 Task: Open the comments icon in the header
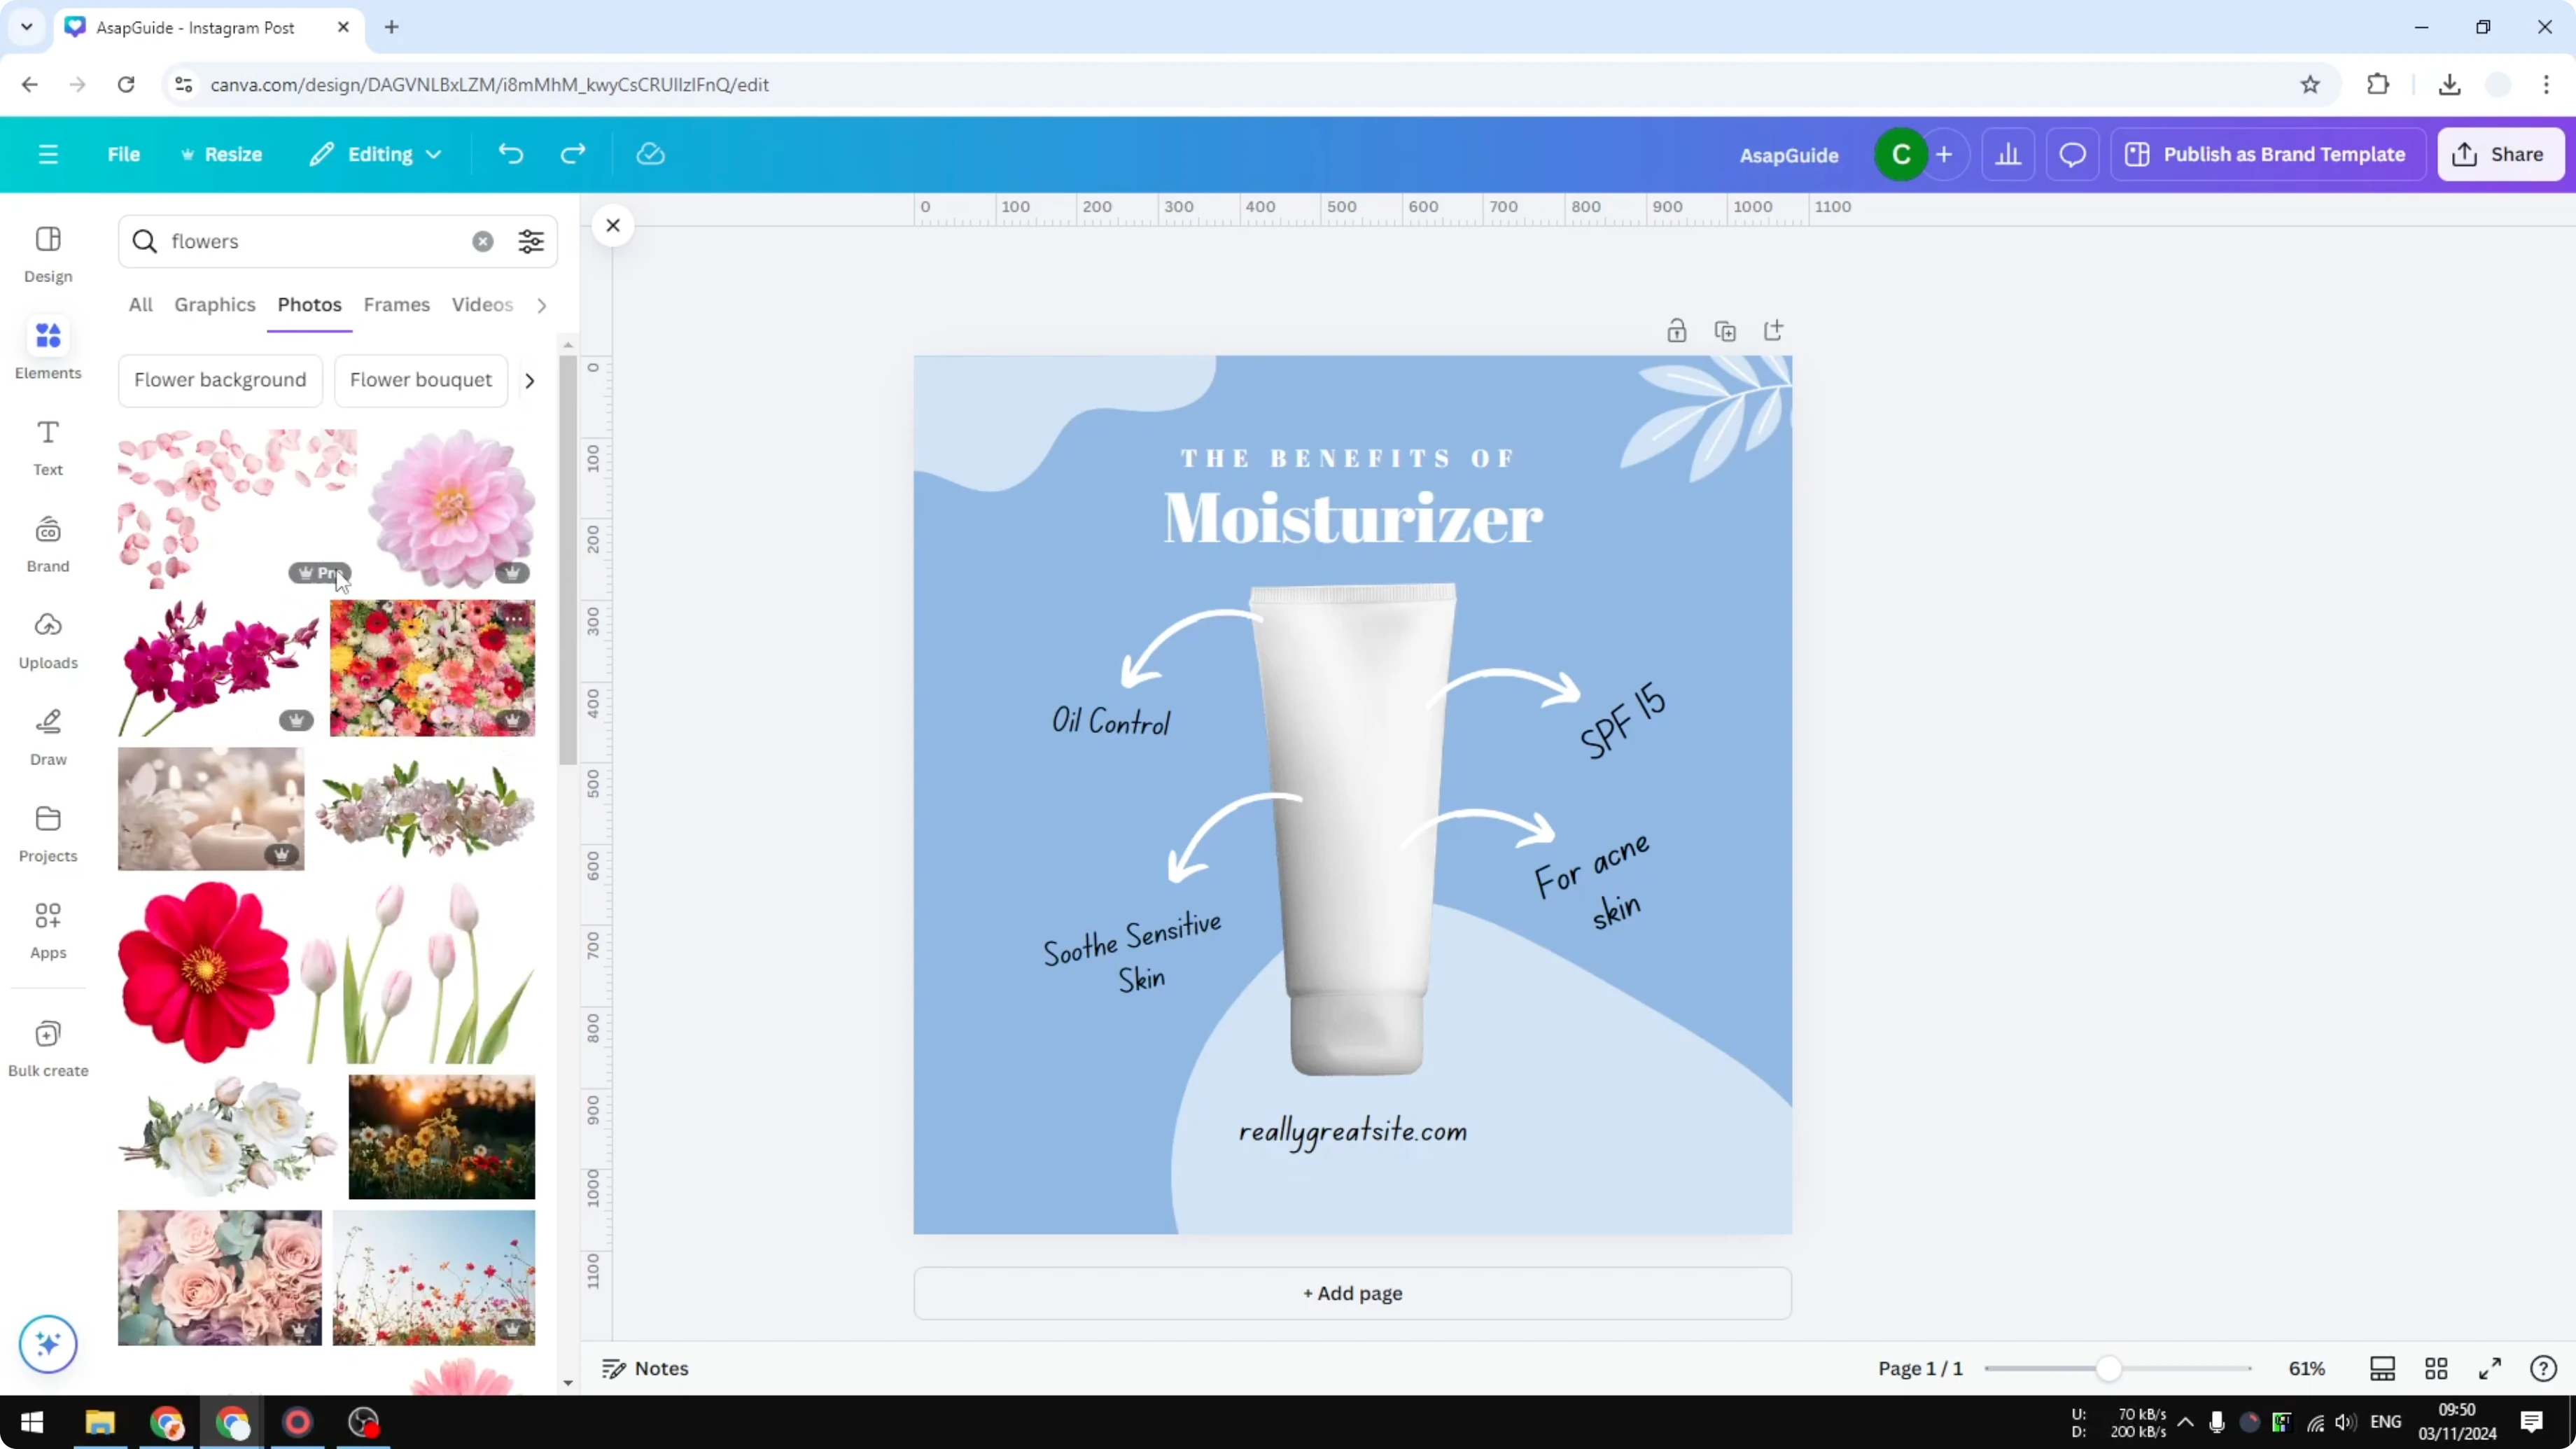click(2072, 153)
